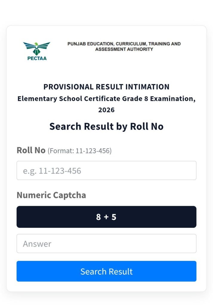Click the "Search Result by Roll No" heading
The image size is (213, 305).
[106, 126]
